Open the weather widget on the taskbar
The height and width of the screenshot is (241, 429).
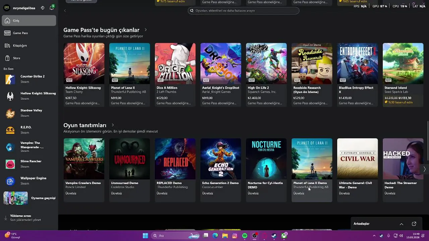coord(13,236)
